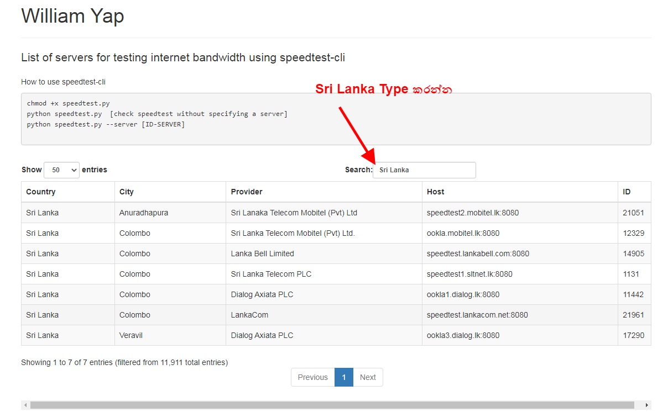Click the python speedtest.py --server [ID-SERVER] line
Image resolution: width=668 pixels, height=412 pixels.
pyautogui.click(x=106, y=124)
